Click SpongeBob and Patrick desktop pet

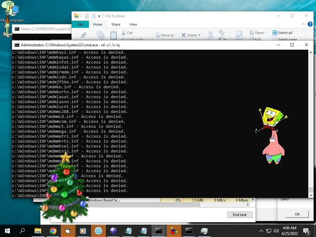click(x=272, y=135)
